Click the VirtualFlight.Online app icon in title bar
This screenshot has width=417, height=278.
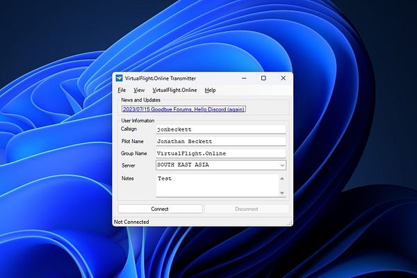[x=119, y=79]
